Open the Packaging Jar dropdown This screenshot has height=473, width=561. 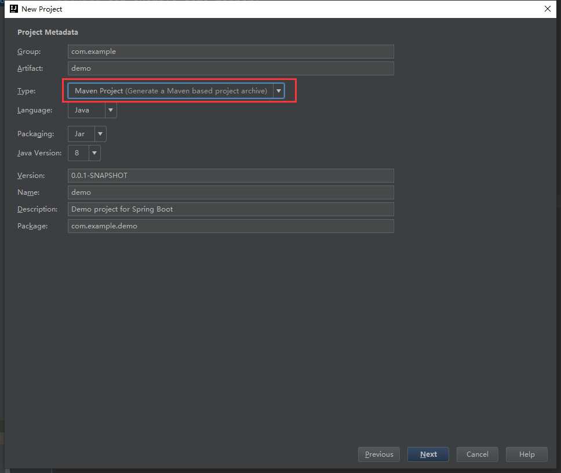point(87,134)
